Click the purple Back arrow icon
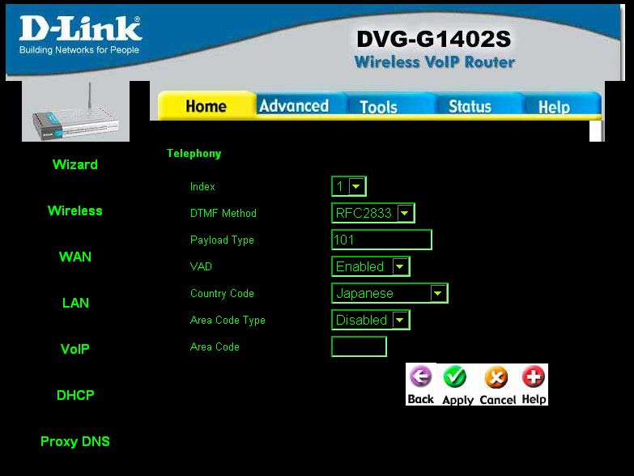This screenshot has width=634, height=476. (421, 376)
